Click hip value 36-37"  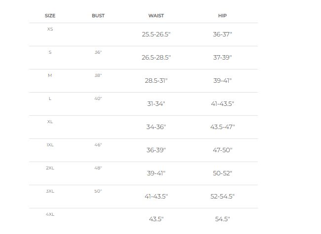pyautogui.click(x=222, y=34)
